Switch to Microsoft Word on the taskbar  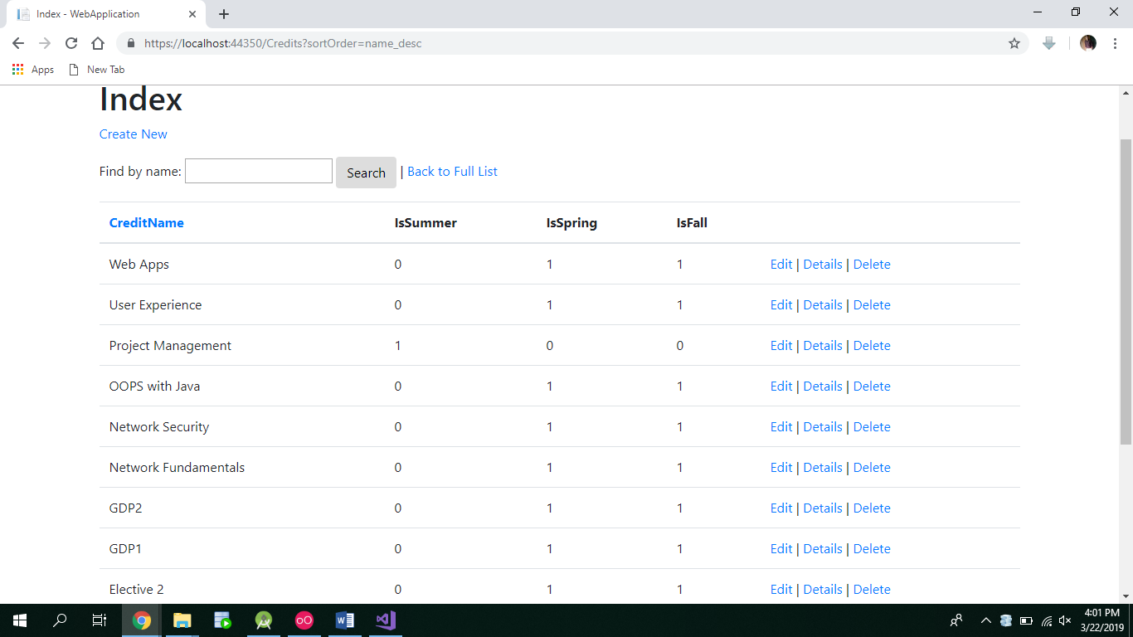[x=345, y=620]
